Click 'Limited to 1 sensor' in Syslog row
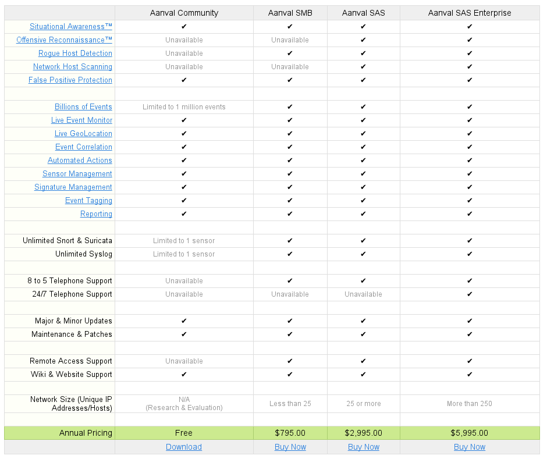 point(184,254)
